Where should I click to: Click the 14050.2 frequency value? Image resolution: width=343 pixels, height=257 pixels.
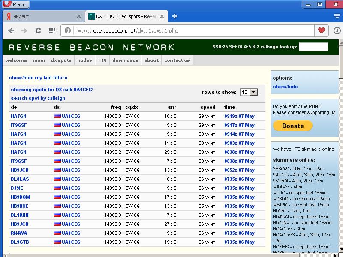[113, 152]
